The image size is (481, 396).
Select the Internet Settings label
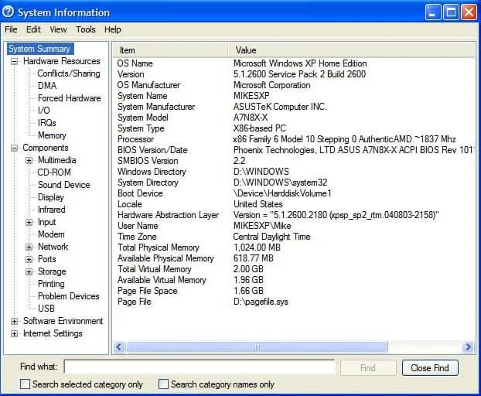pos(53,333)
